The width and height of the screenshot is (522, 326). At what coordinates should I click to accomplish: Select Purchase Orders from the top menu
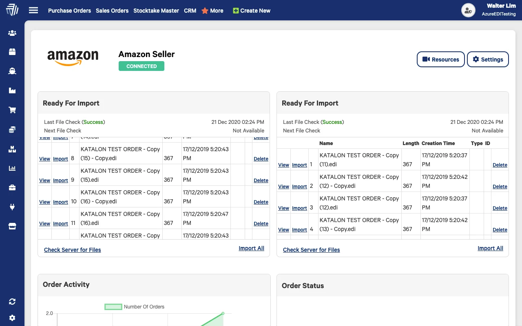(69, 11)
